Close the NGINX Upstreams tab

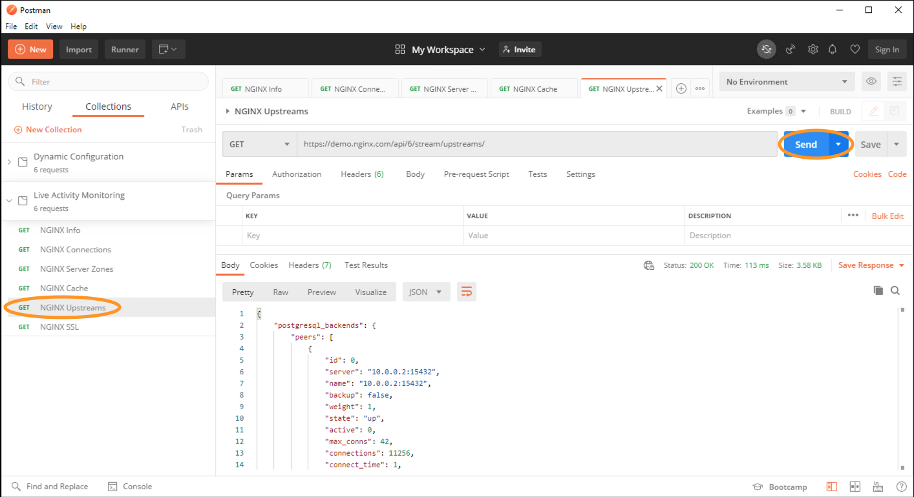tap(659, 89)
